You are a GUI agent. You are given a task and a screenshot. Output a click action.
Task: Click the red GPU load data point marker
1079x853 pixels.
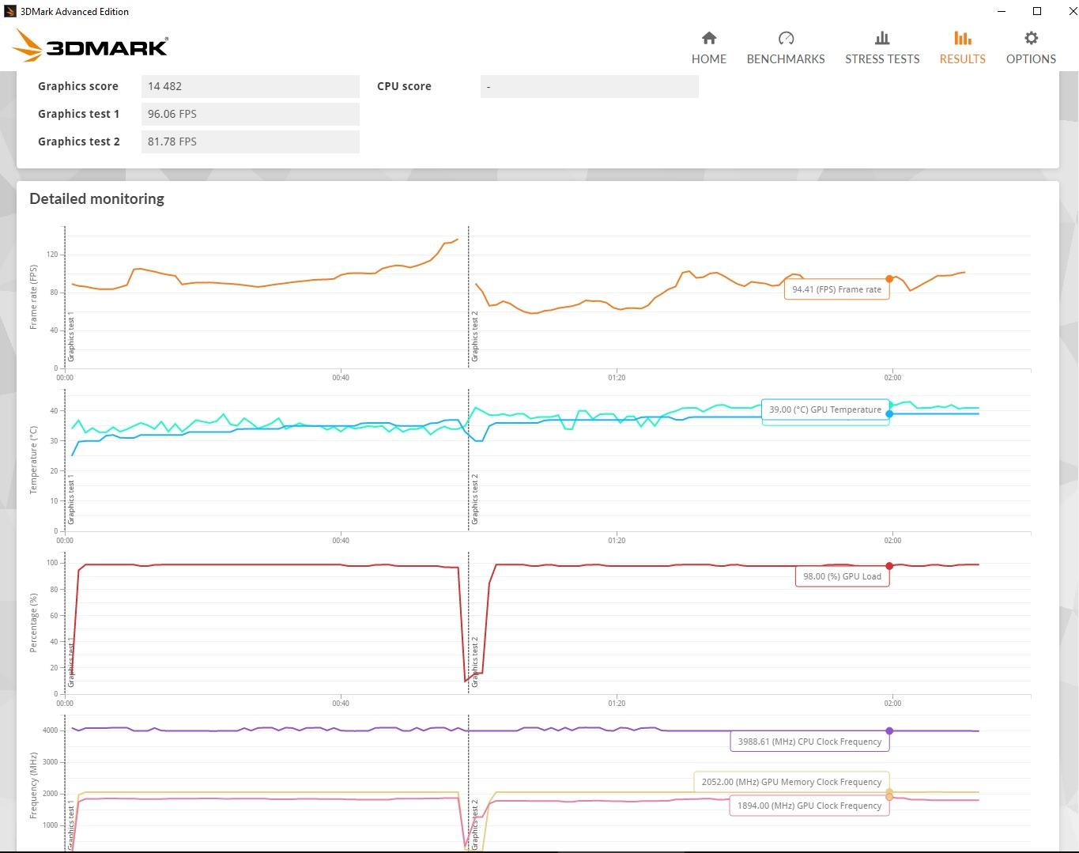tap(889, 566)
